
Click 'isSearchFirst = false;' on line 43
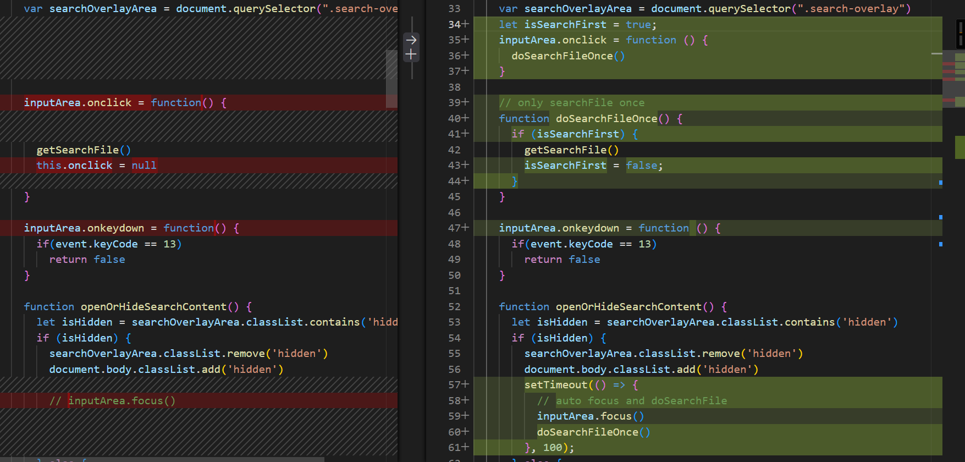pos(593,165)
